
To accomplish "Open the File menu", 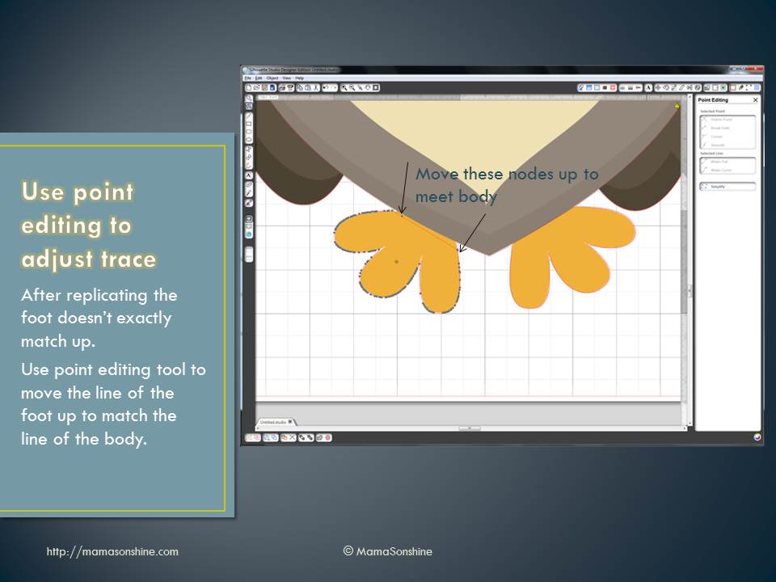I will [x=249, y=78].
